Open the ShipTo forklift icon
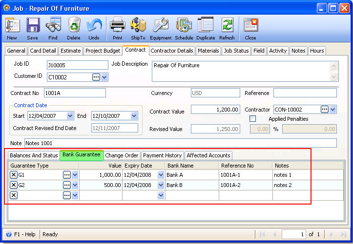This screenshot has height=244, width=353. pos(138,29)
